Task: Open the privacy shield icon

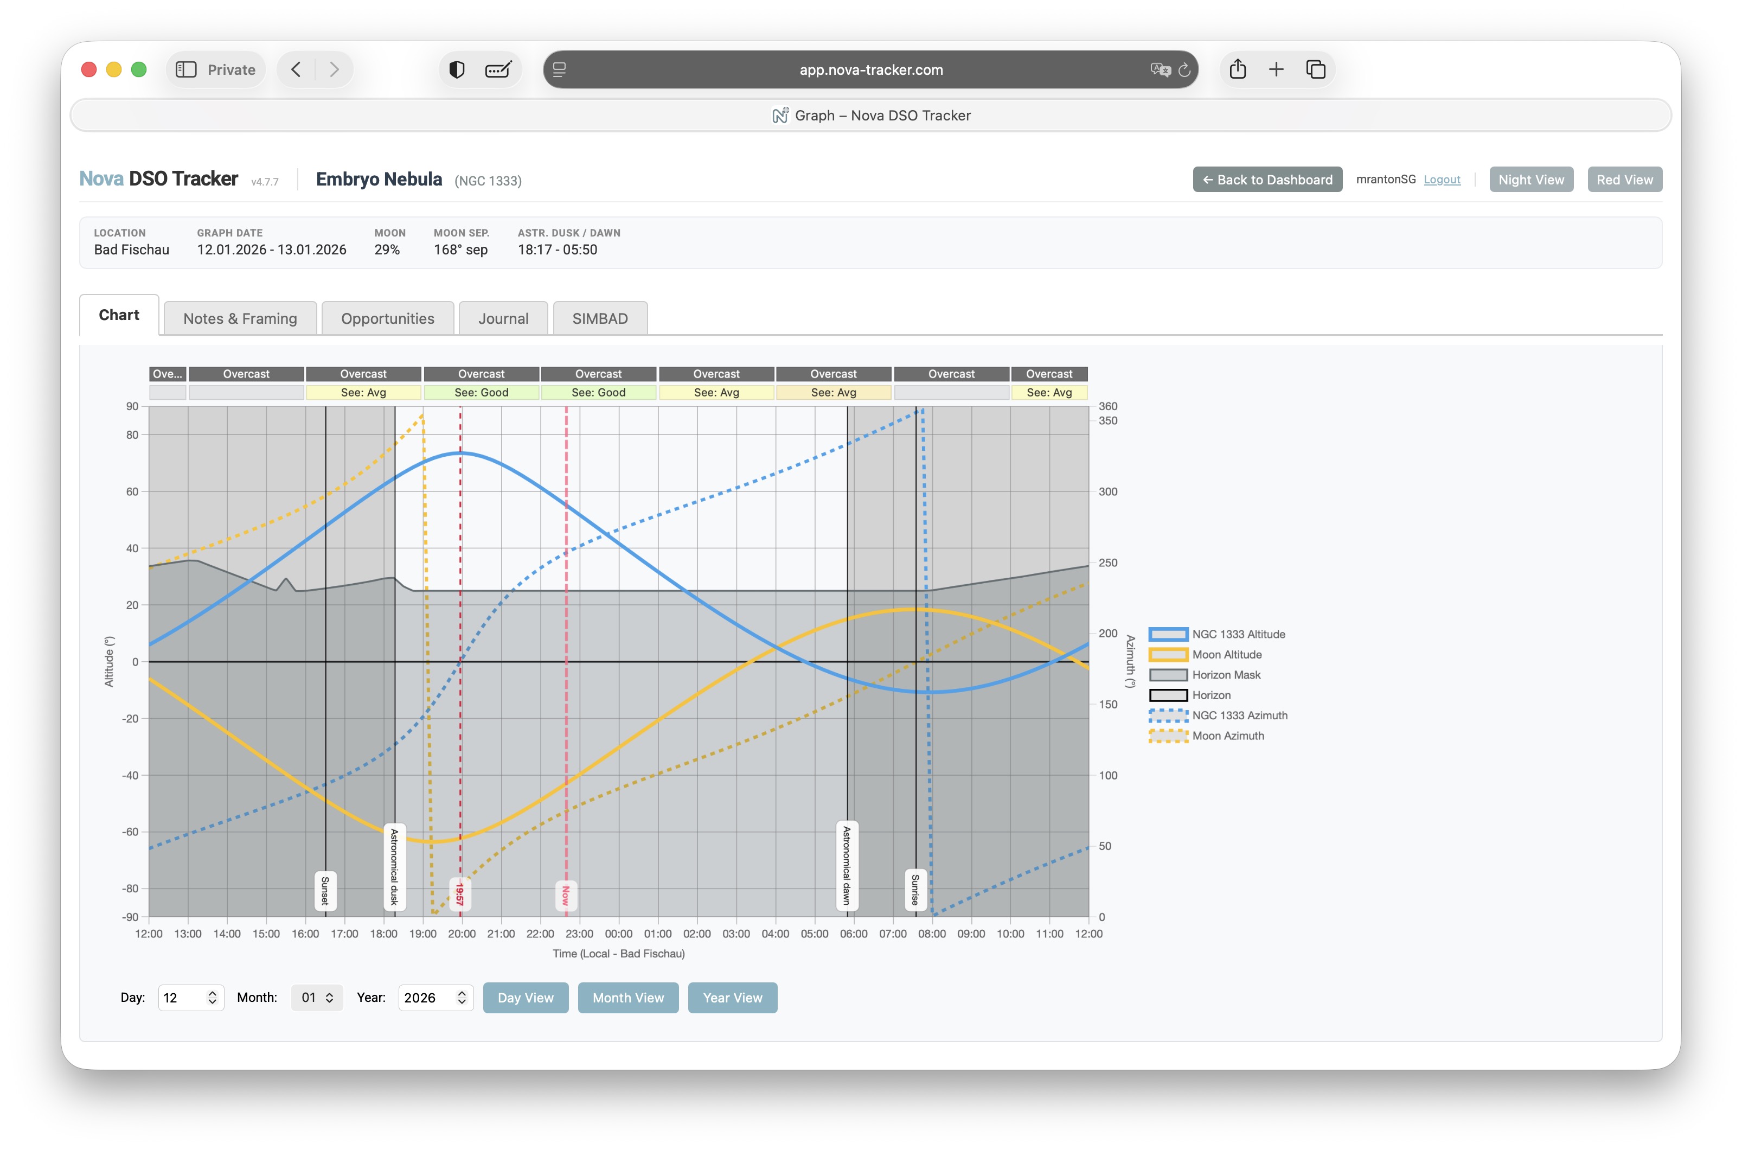Action: pyautogui.click(x=457, y=69)
